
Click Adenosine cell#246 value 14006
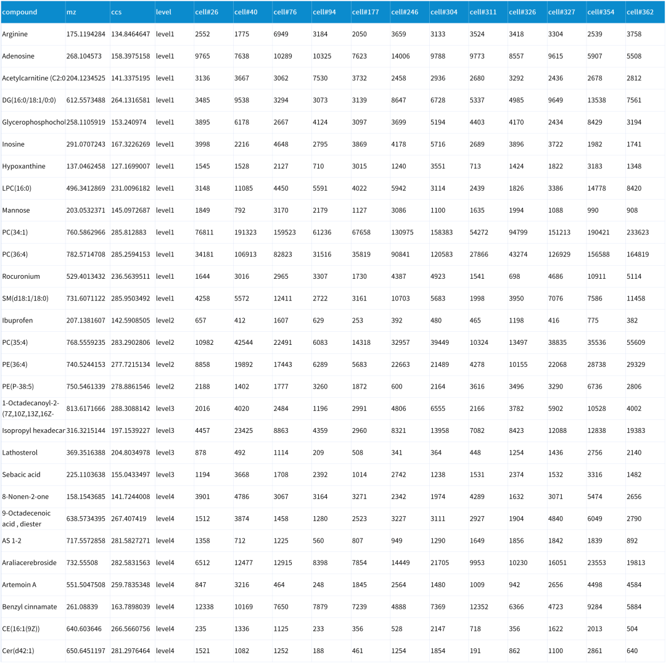tap(401, 56)
